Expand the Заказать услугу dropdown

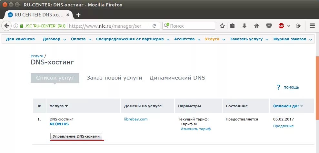tap(249, 39)
